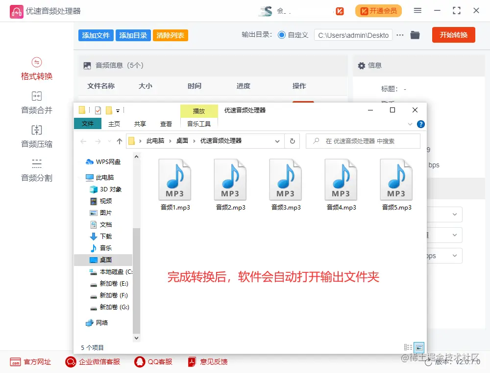The width and height of the screenshot is (490, 373).
Task: Open the 音乐工具 tab in Explorer ribbon
Action: (199, 124)
